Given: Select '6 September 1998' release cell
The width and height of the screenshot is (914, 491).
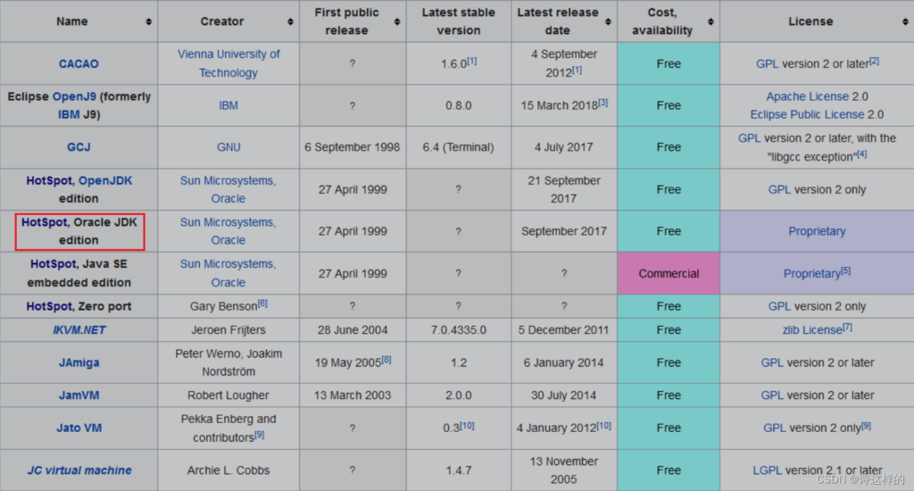Looking at the screenshot, I should pos(352,147).
